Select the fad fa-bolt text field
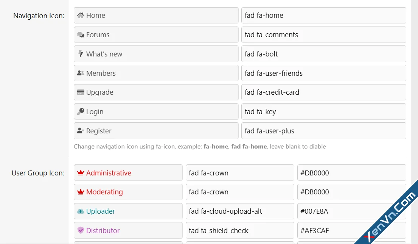 (324, 54)
